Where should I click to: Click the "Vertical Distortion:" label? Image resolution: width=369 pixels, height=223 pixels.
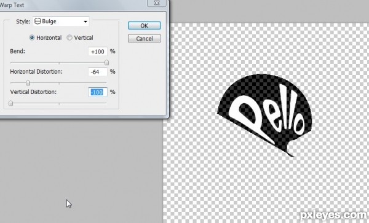pos(33,92)
